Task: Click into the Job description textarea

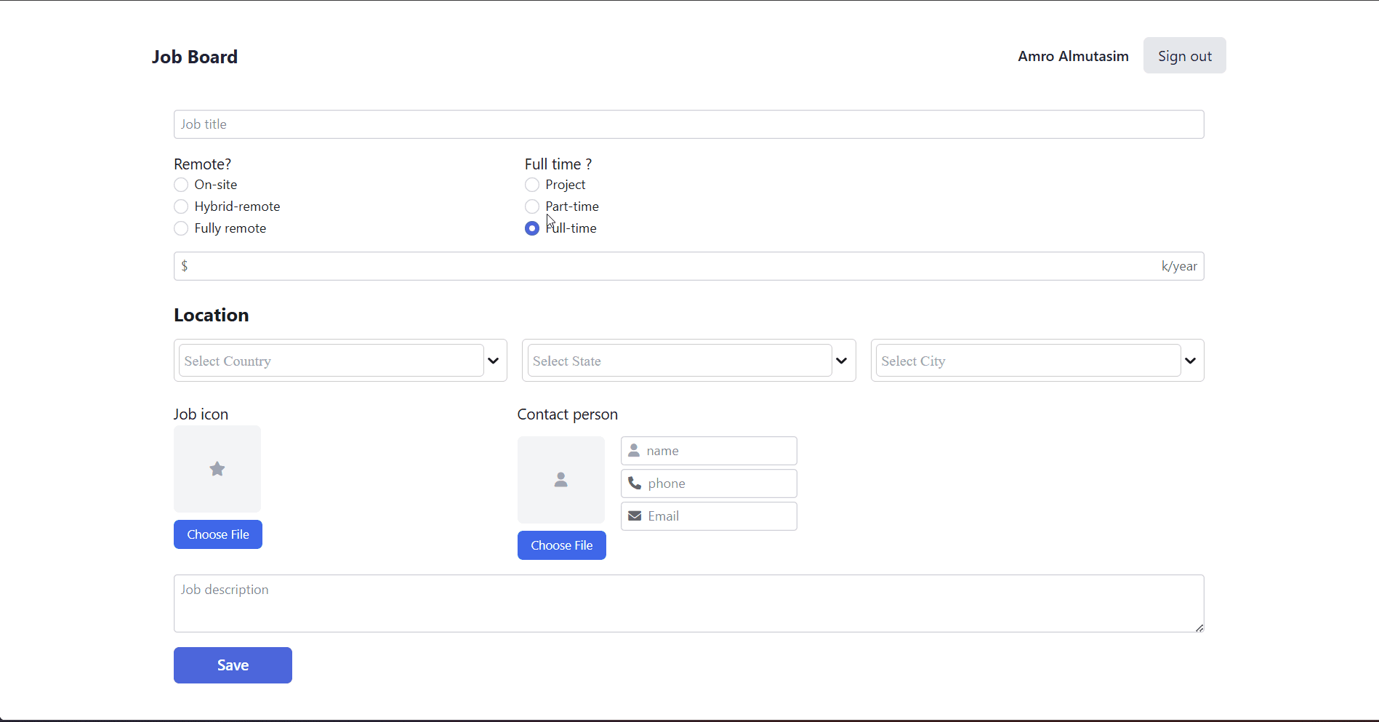Action: [x=688, y=603]
